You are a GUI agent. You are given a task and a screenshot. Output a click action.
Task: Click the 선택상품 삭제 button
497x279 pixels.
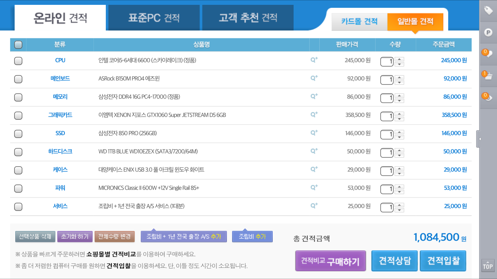point(35,237)
